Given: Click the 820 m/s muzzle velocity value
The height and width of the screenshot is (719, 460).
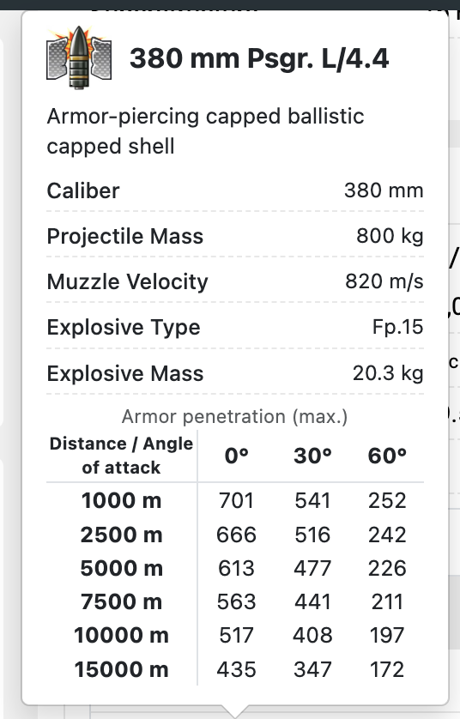Looking at the screenshot, I should 384,281.
